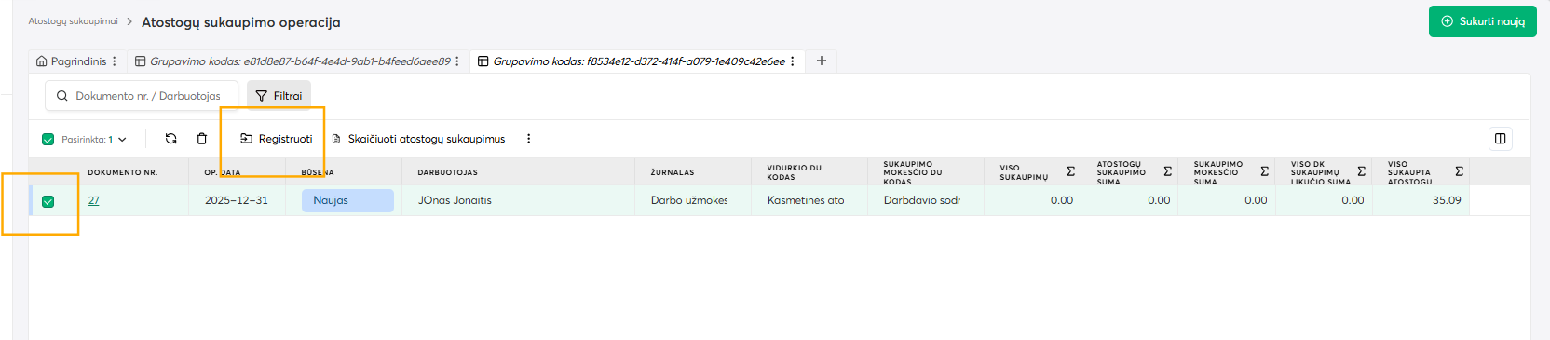Screen dimensions: 1550x340
Task: Click sum icon in Viso sukaupimų column
Action: coord(1070,171)
